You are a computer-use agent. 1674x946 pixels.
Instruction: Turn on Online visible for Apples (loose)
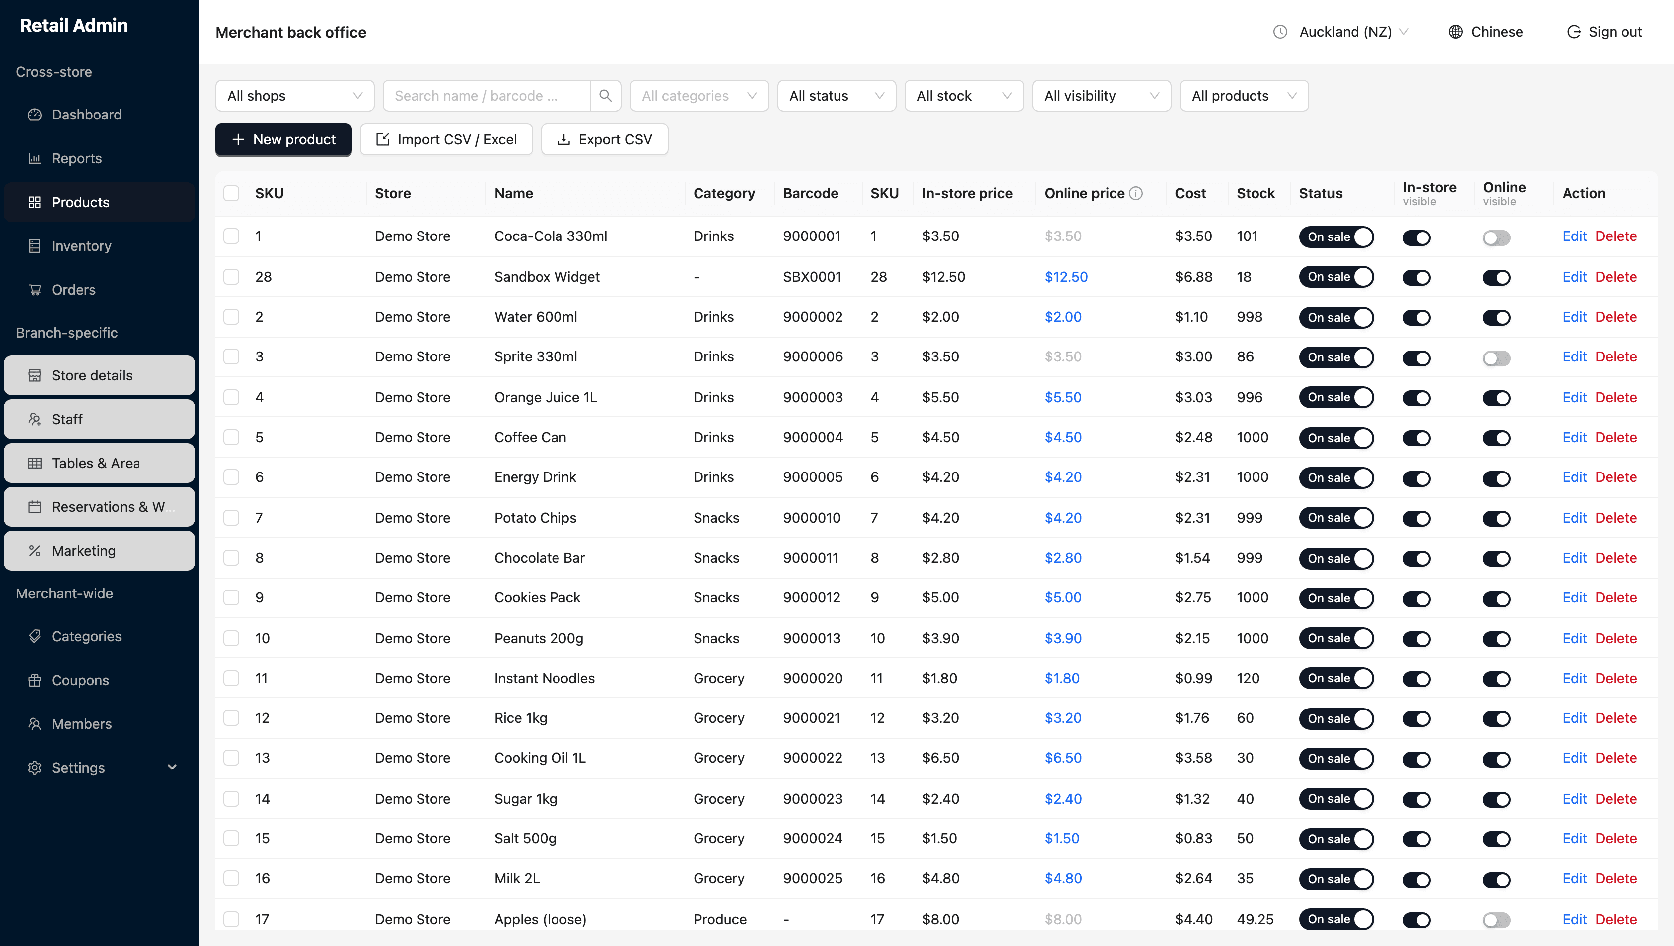click(x=1496, y=920)
